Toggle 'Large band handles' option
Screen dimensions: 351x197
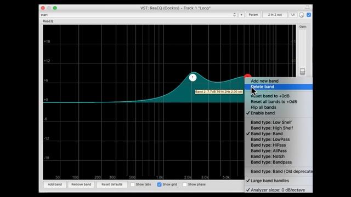coord(279,181)
